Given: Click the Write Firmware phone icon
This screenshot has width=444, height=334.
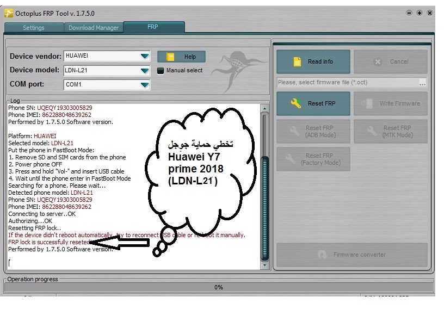Looking at the screenshot, I should pyautogui.click(x=367, y=103).
